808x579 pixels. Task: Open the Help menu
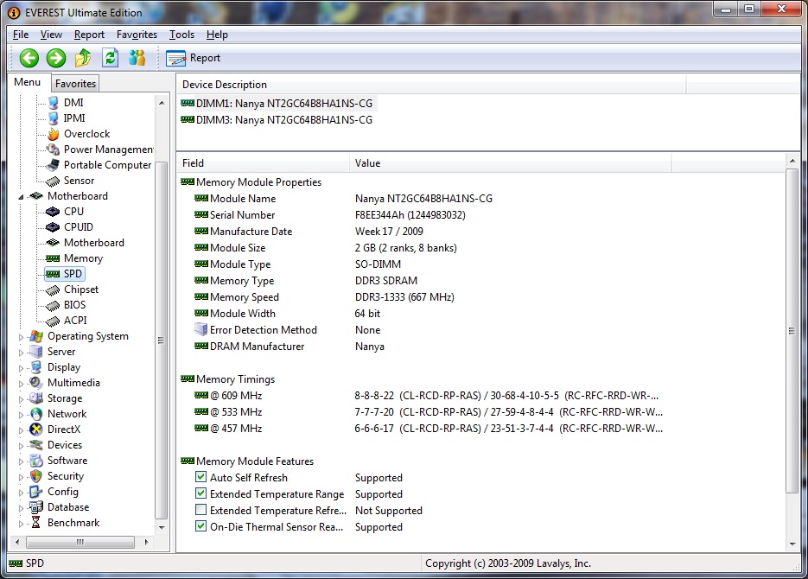217,35
